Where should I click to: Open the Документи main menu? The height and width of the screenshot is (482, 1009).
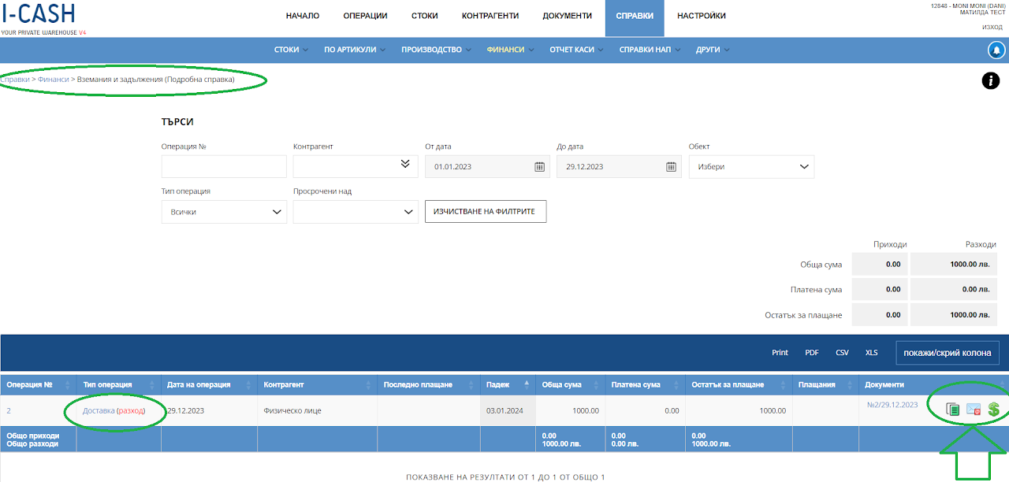(568, 16)
